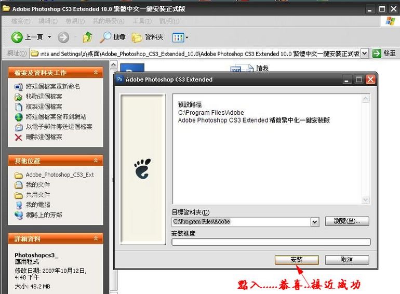Click the 安裝進度 progress bar

271,242
